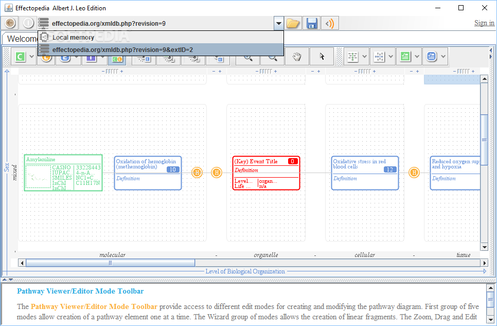Click the Amylaniline chemical structure thumbnail
497x326 pixels.
(38, 177)
